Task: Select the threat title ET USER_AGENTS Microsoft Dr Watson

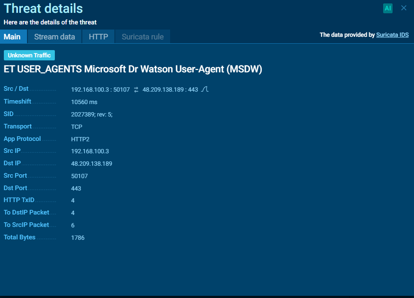Action: (133, 69)
